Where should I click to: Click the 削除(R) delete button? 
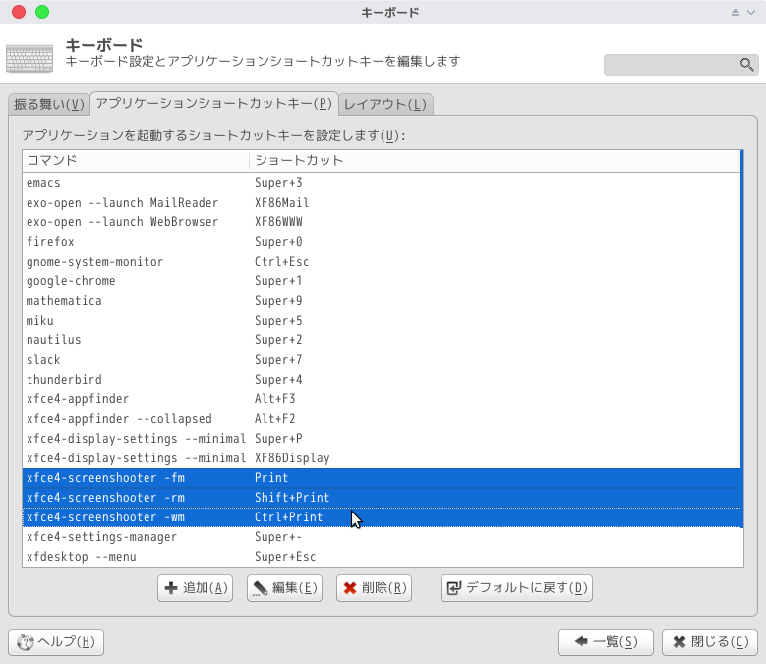pyautogui.click(x=374, y=588)
